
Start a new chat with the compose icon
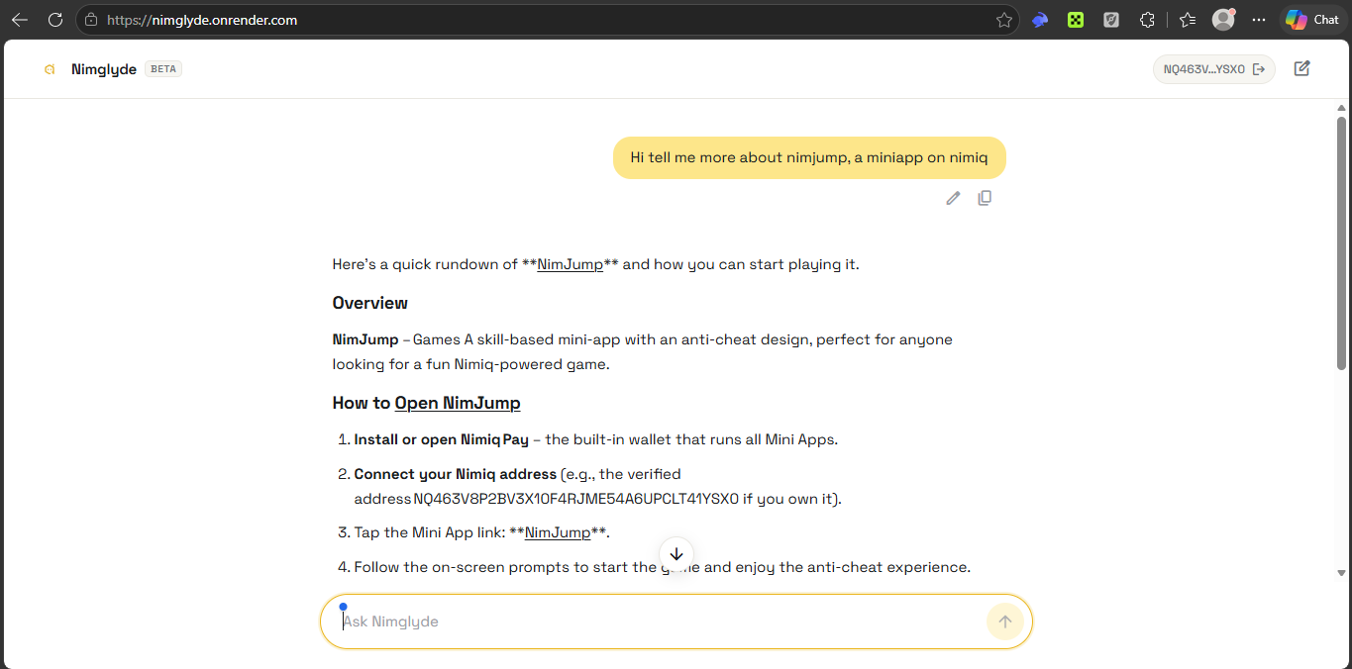coord(1302,68)
